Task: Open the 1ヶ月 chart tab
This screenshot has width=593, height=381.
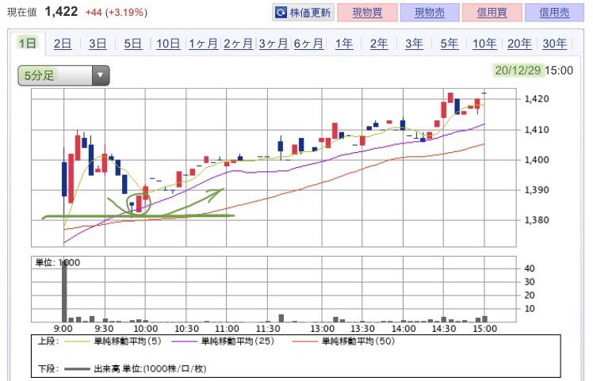Action: (203, 44)
